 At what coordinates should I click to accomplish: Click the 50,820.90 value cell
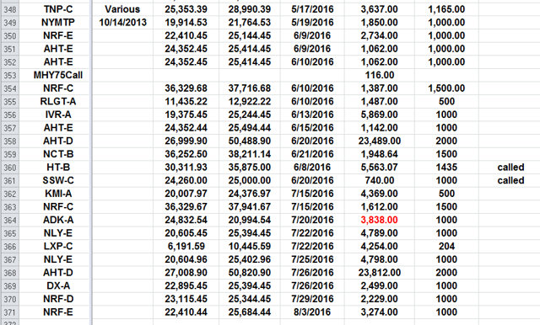(250, 273)
